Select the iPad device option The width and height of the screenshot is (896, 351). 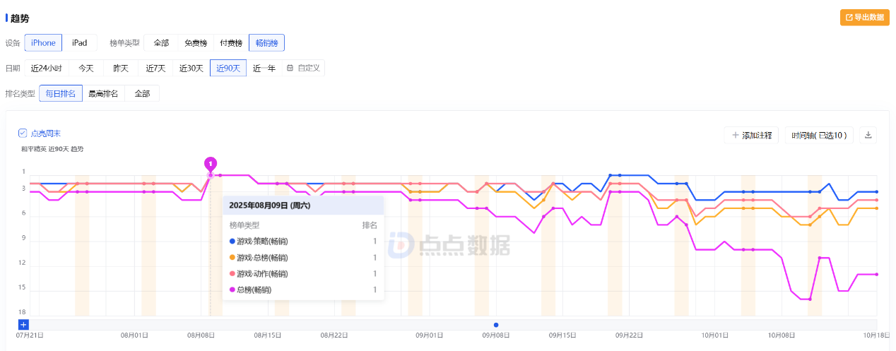pos(79,43)
